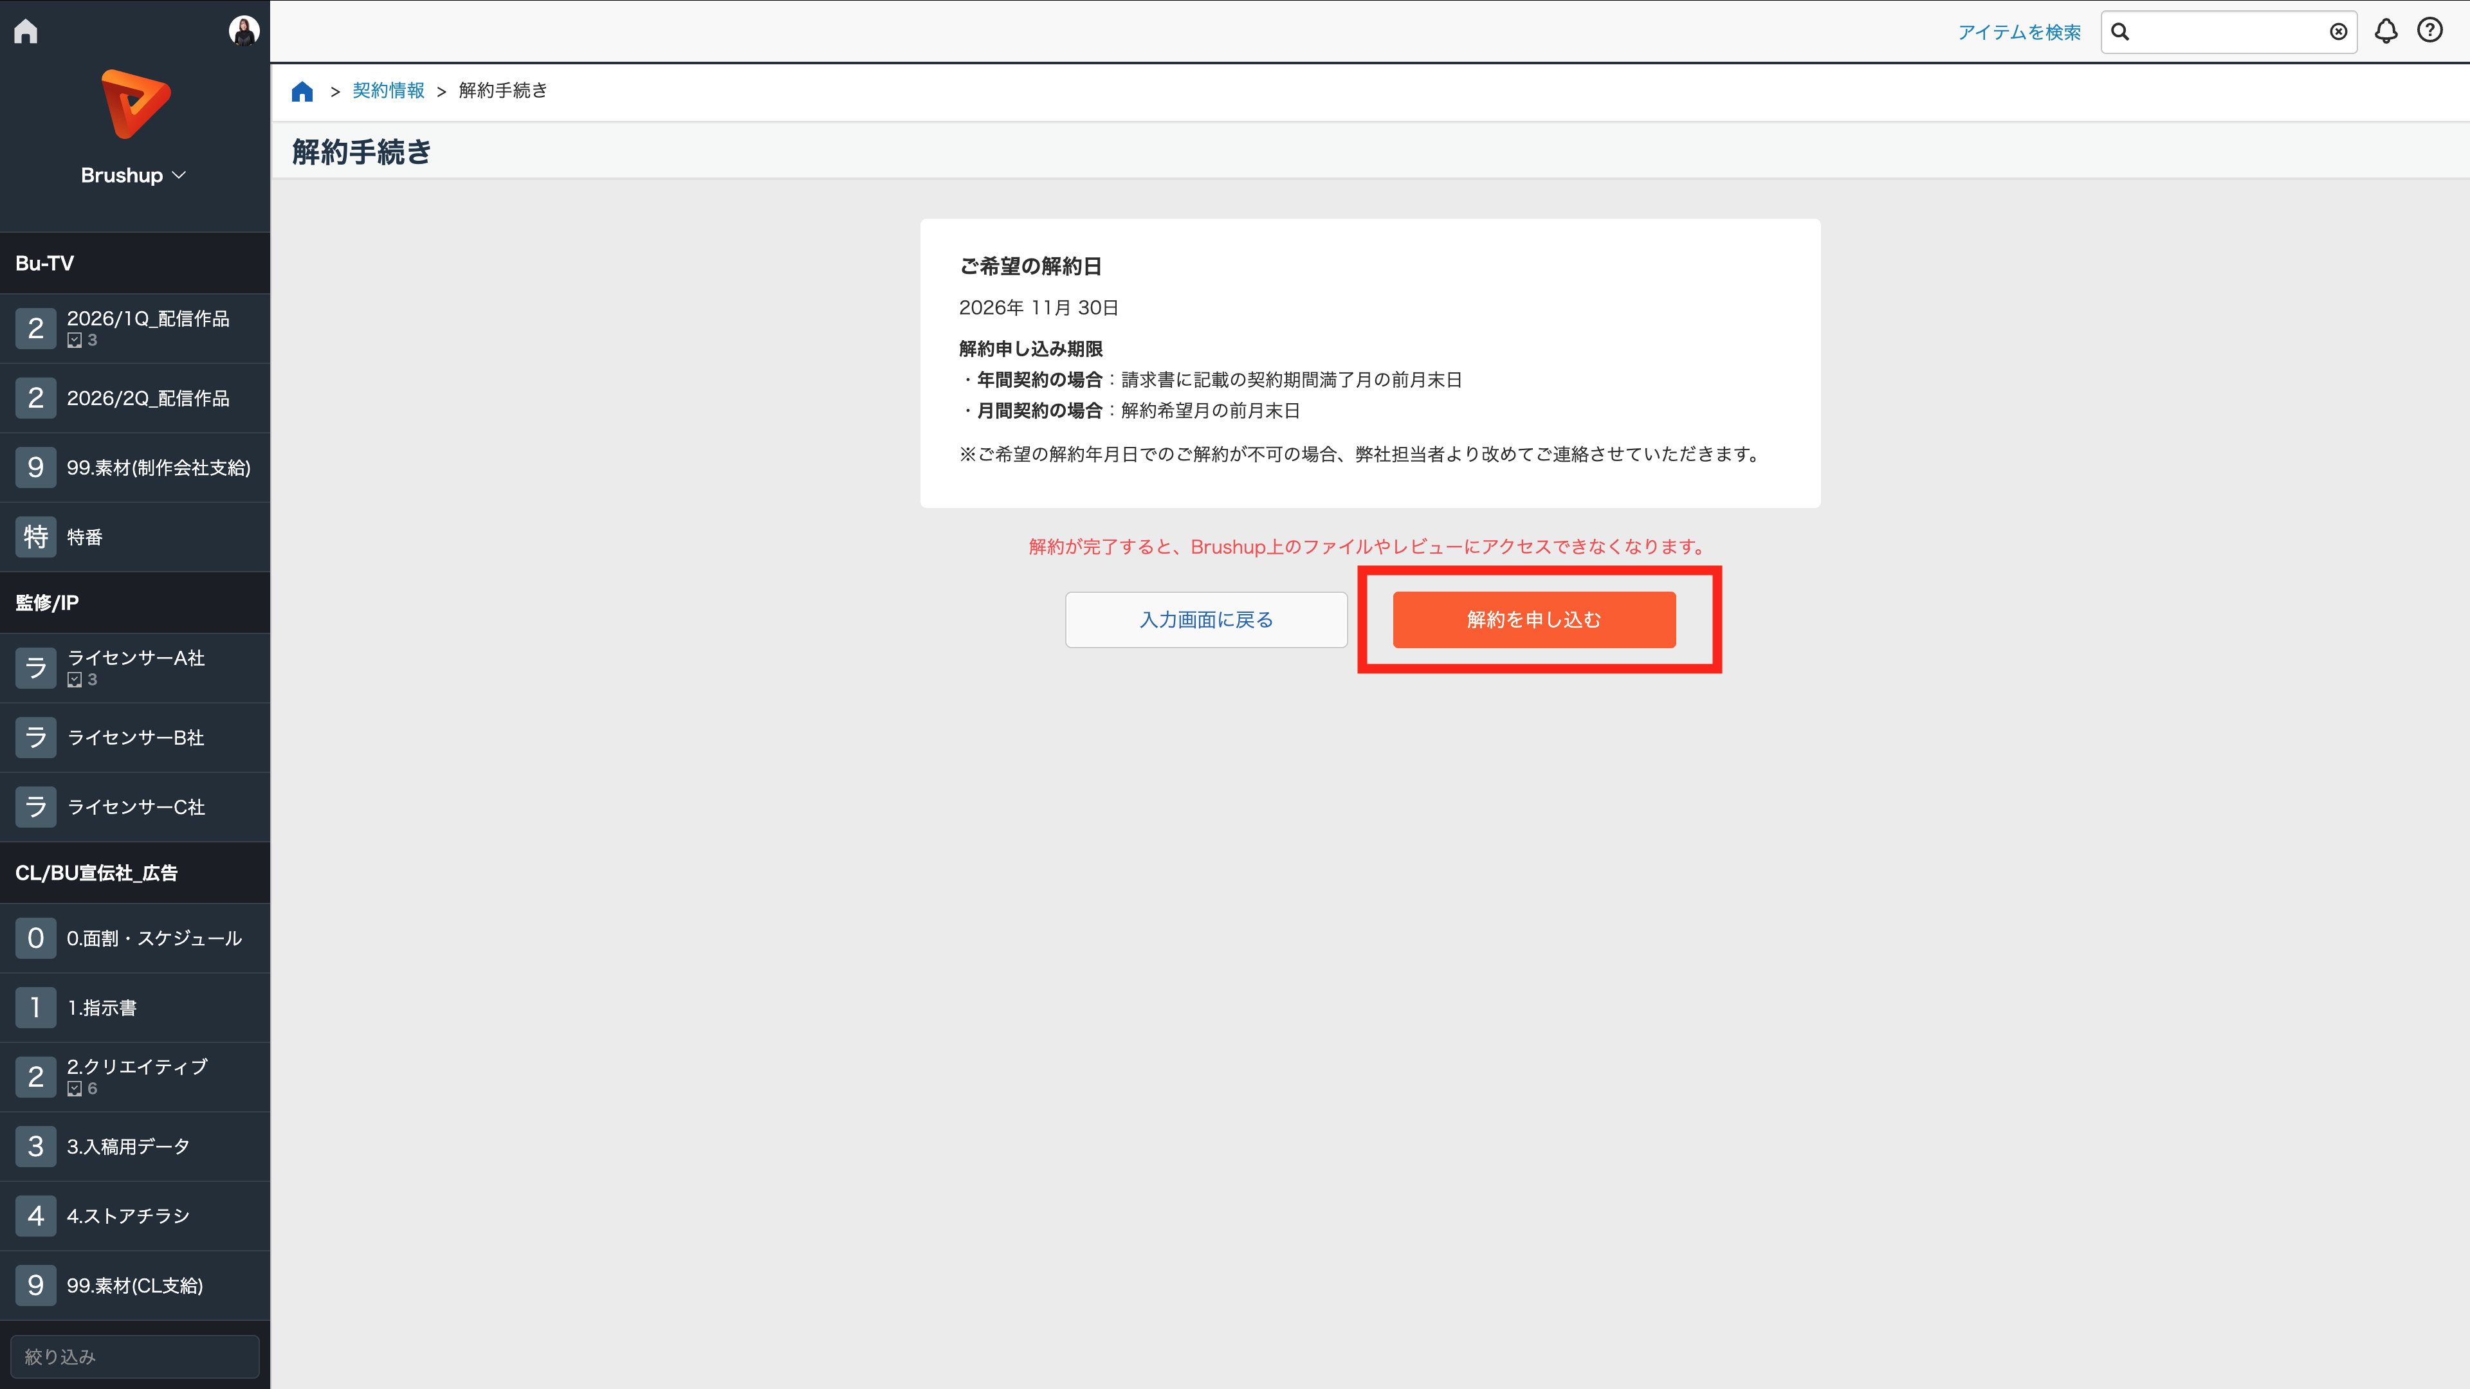Screen dimensions: 2470x1389
Task: Click the 解約手続き page heading
Action: 361,152
